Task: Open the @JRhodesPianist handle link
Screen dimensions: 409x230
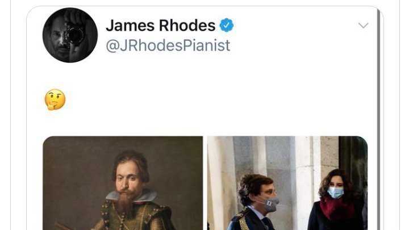Action: click(168, 45)
